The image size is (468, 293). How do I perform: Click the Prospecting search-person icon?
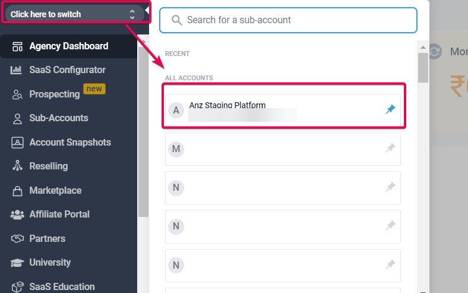click(17, 94)
